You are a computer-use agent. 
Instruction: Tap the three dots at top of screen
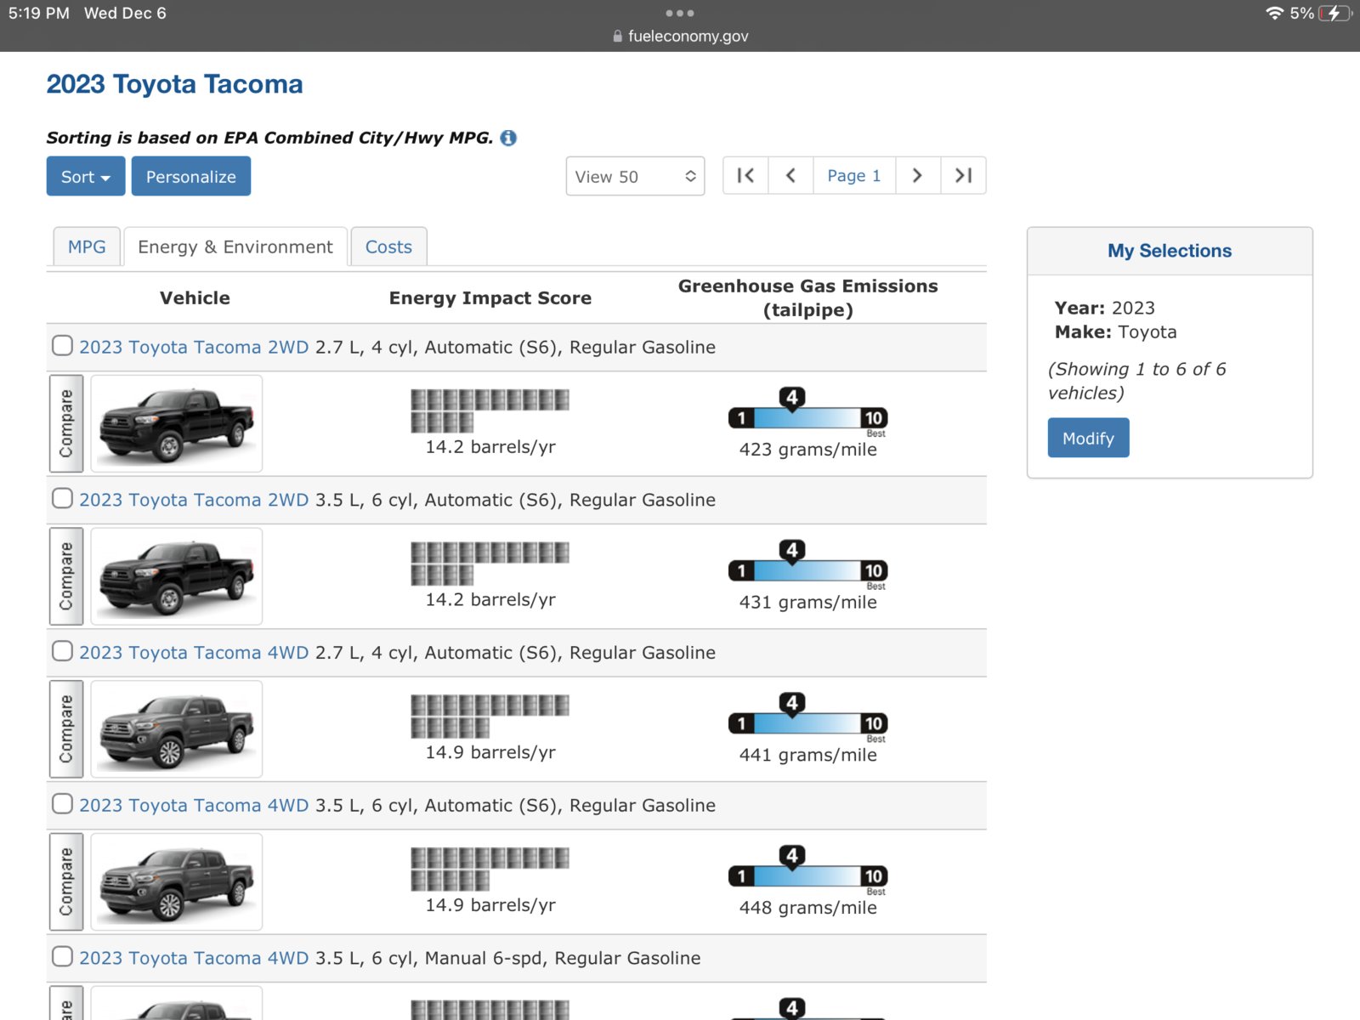[680, 13]
